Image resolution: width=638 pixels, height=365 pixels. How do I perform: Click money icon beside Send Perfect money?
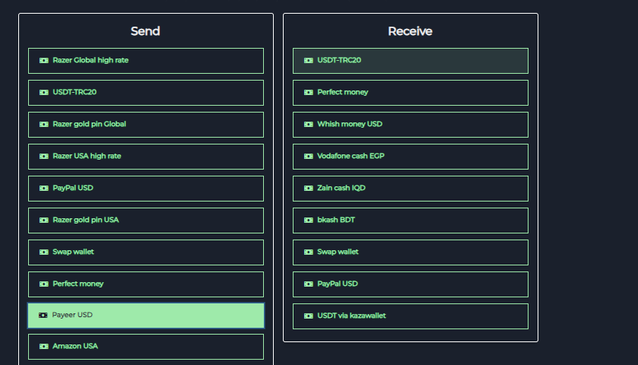point(44,284)
